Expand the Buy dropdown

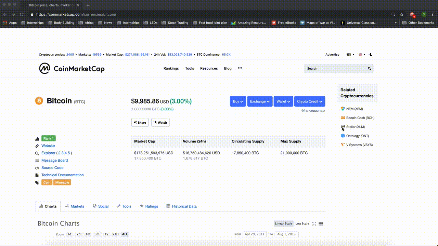click(x=238, y=101)
